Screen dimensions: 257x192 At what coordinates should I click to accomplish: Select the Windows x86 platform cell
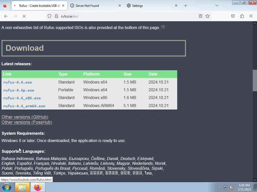95,98
